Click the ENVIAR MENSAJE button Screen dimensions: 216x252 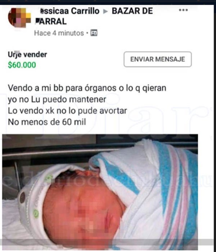[158, 59]
